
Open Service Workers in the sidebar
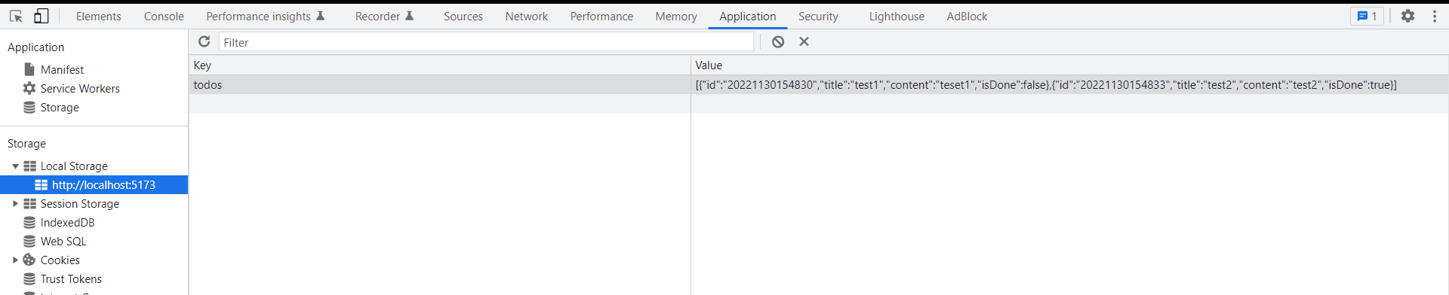click(80, 88)
